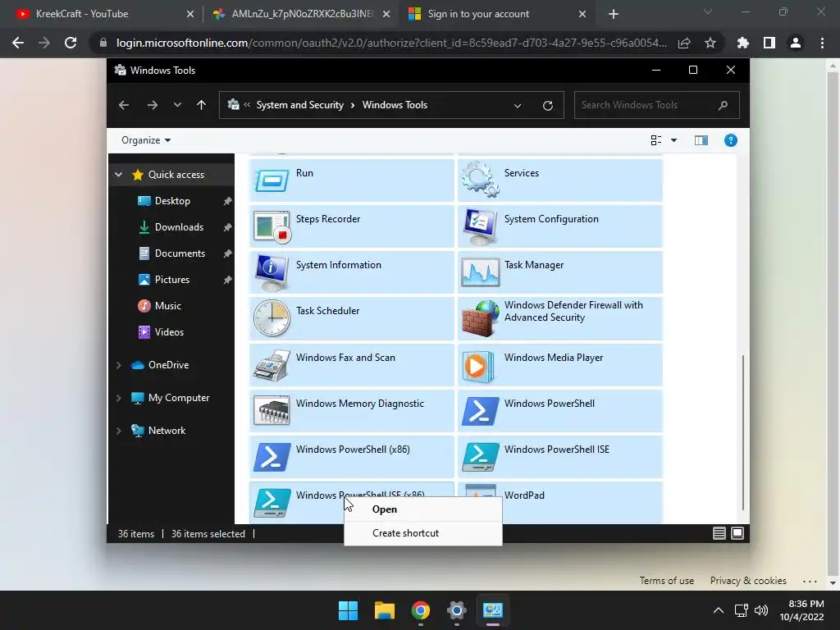Refresh the Windows Tools folder
The height and width of the screenshot is (630, 840).
coord(547,106)
